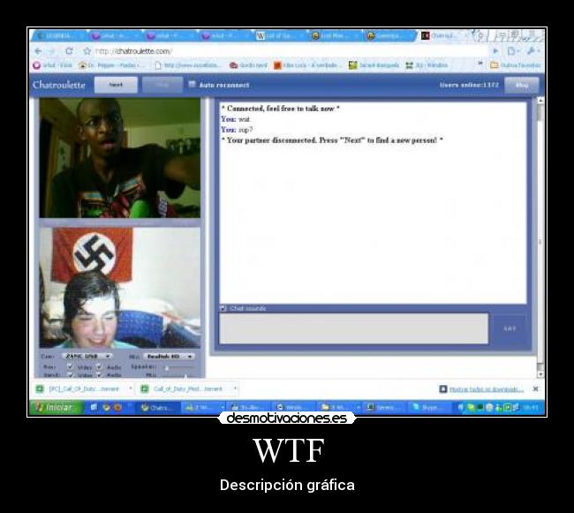This screenshot has height=513, width=574.
Task: Click the bookmark star in address bar
Action: pos(87,51)
